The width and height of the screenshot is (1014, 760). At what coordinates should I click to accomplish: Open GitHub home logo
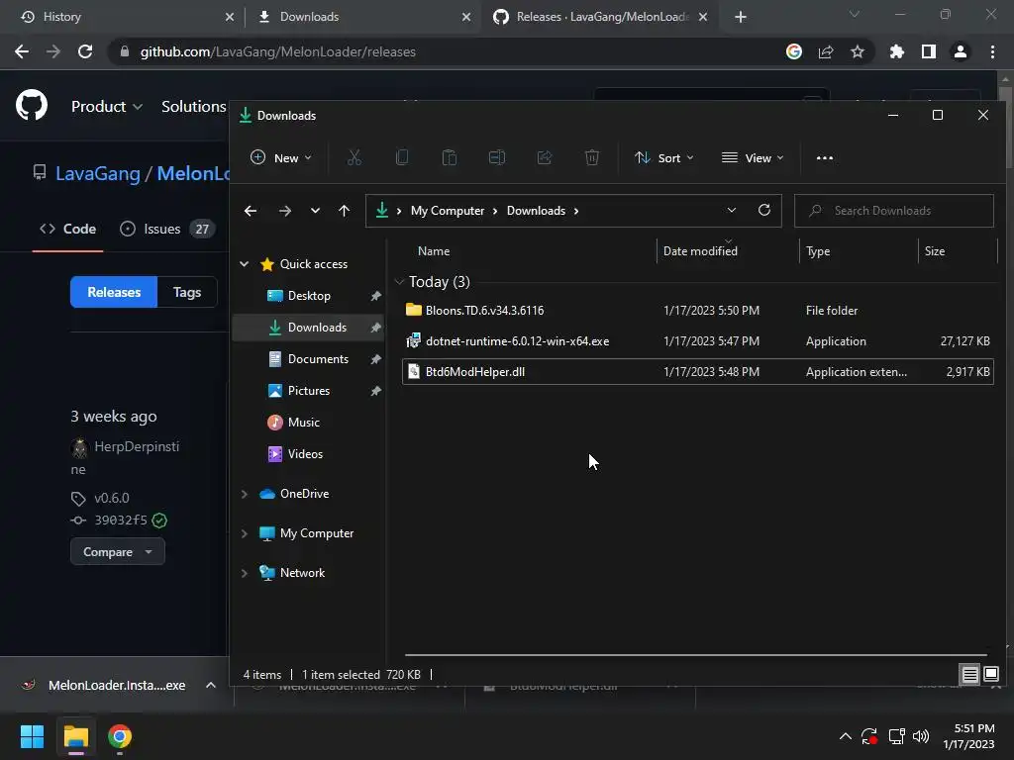tap(32, 106)
